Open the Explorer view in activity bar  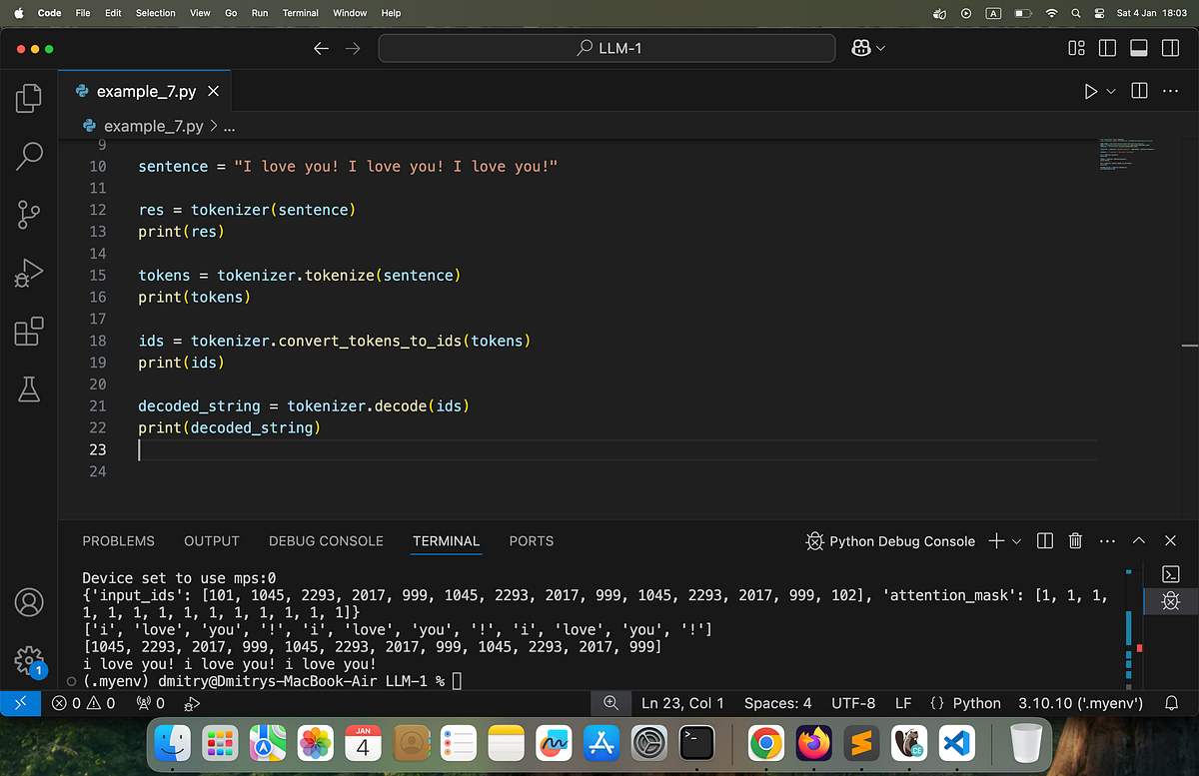[29, 98]
